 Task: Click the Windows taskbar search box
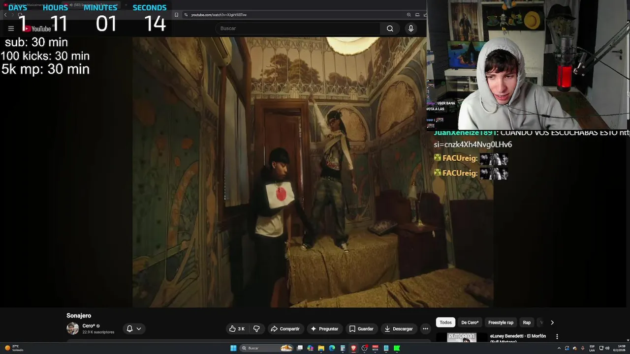click(266, 348)
